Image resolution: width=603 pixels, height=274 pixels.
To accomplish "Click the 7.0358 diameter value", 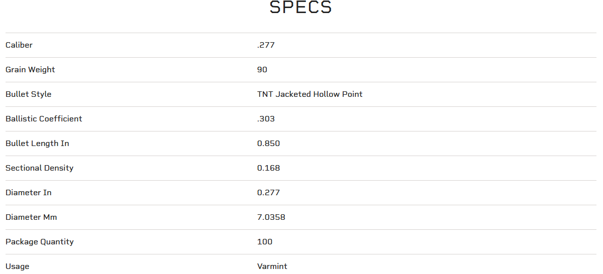I will click(271, 217).
